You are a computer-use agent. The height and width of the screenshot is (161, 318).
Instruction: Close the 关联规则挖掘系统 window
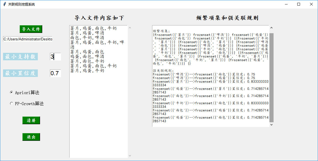coord(311,4)
